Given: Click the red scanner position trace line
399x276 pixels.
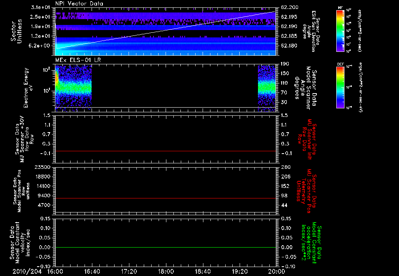Looking at the screenshot, I should [x=166, y=198].
